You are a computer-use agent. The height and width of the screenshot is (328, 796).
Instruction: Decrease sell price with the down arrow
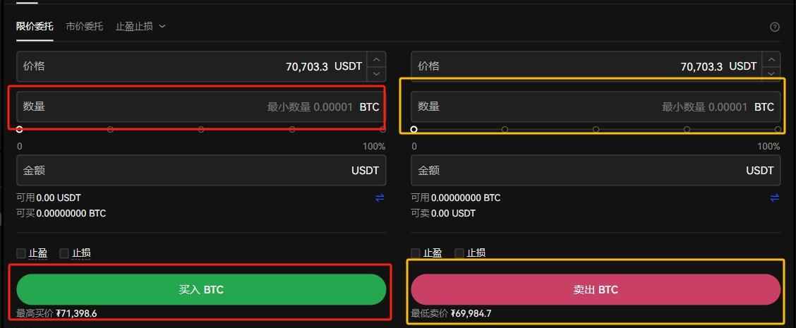click(771, 73)
